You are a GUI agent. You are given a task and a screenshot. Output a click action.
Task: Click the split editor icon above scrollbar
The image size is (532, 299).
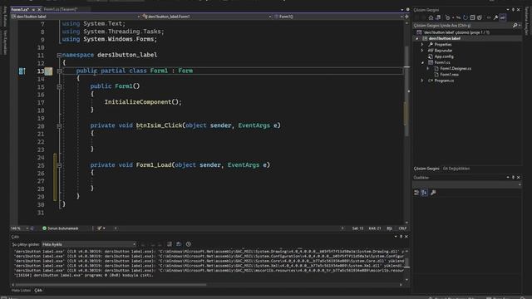[x=406, y=17]
